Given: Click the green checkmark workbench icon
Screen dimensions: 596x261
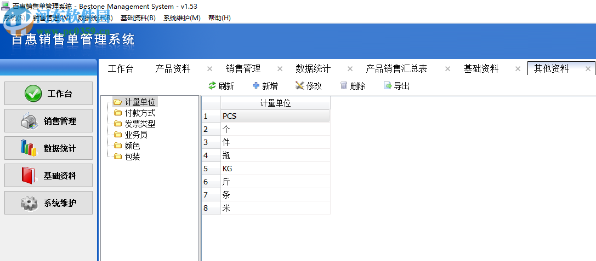Looking at the screenshot, I should coord(33,94).
